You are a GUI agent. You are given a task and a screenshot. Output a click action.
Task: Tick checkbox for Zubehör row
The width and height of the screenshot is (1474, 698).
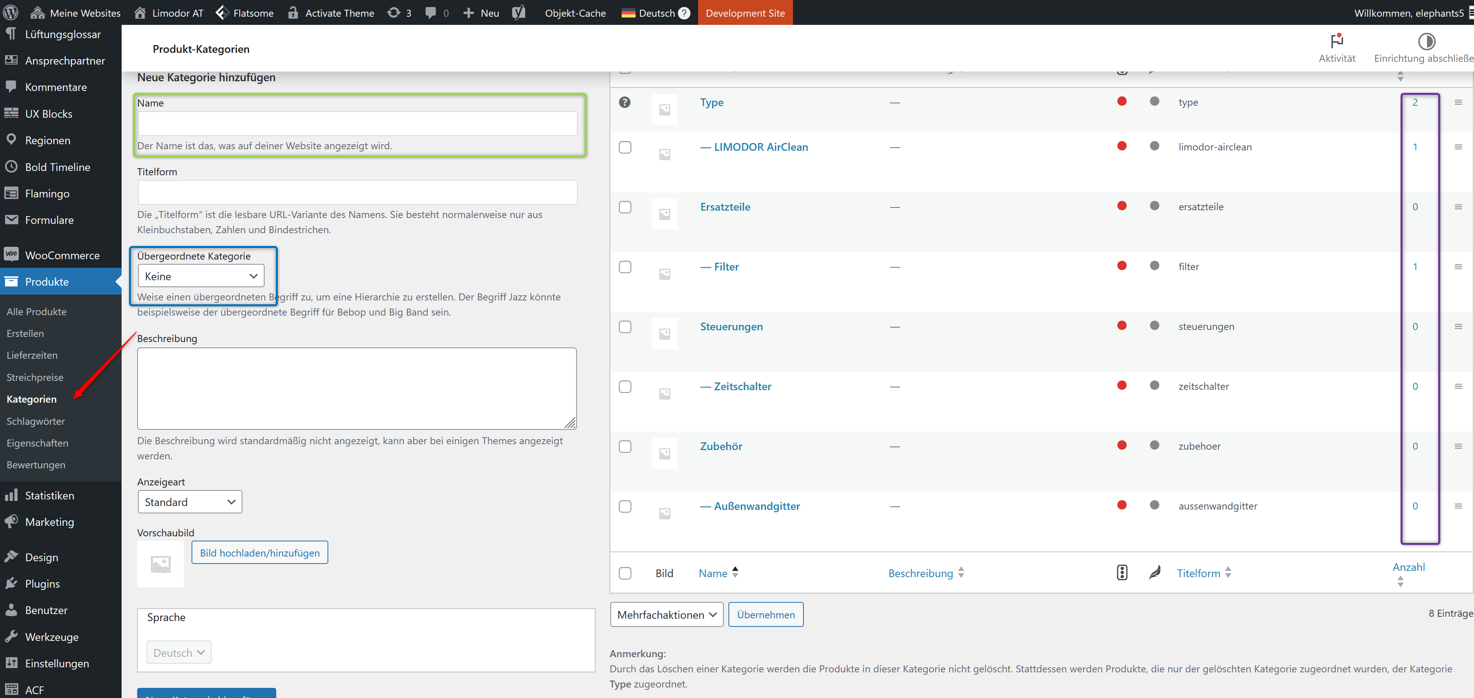(x=625, y=446)
